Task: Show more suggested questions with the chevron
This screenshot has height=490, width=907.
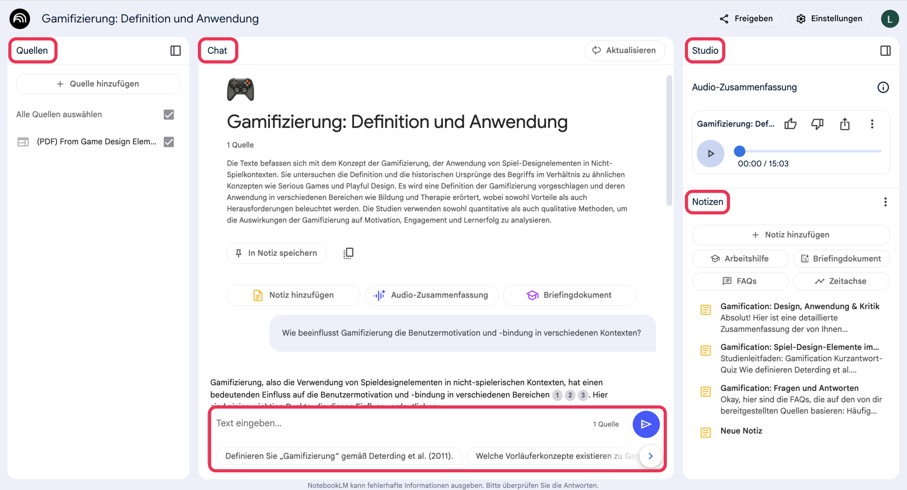Action: click(650, 456)
